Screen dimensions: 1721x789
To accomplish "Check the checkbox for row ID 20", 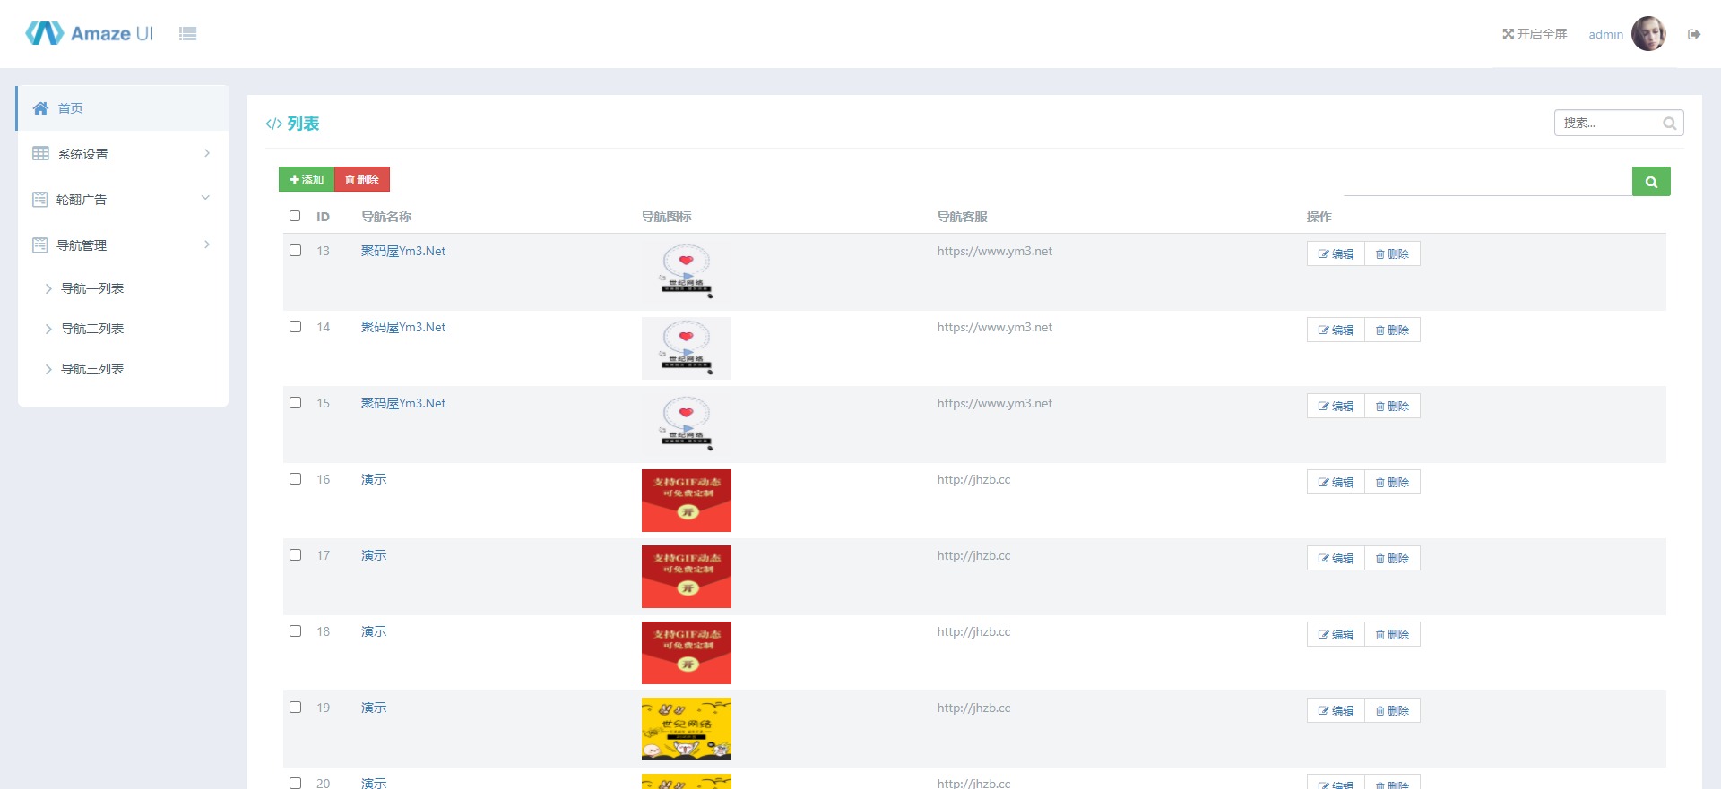I will click(x=295, y=783).
